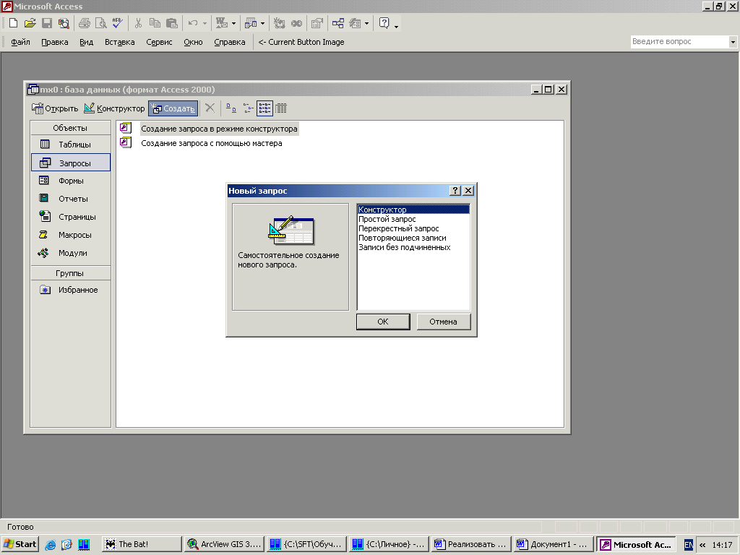Click the Copy toolbar icon
This screenshot has height=555, width=740.
pyautogui.click(x=155, y=22)
